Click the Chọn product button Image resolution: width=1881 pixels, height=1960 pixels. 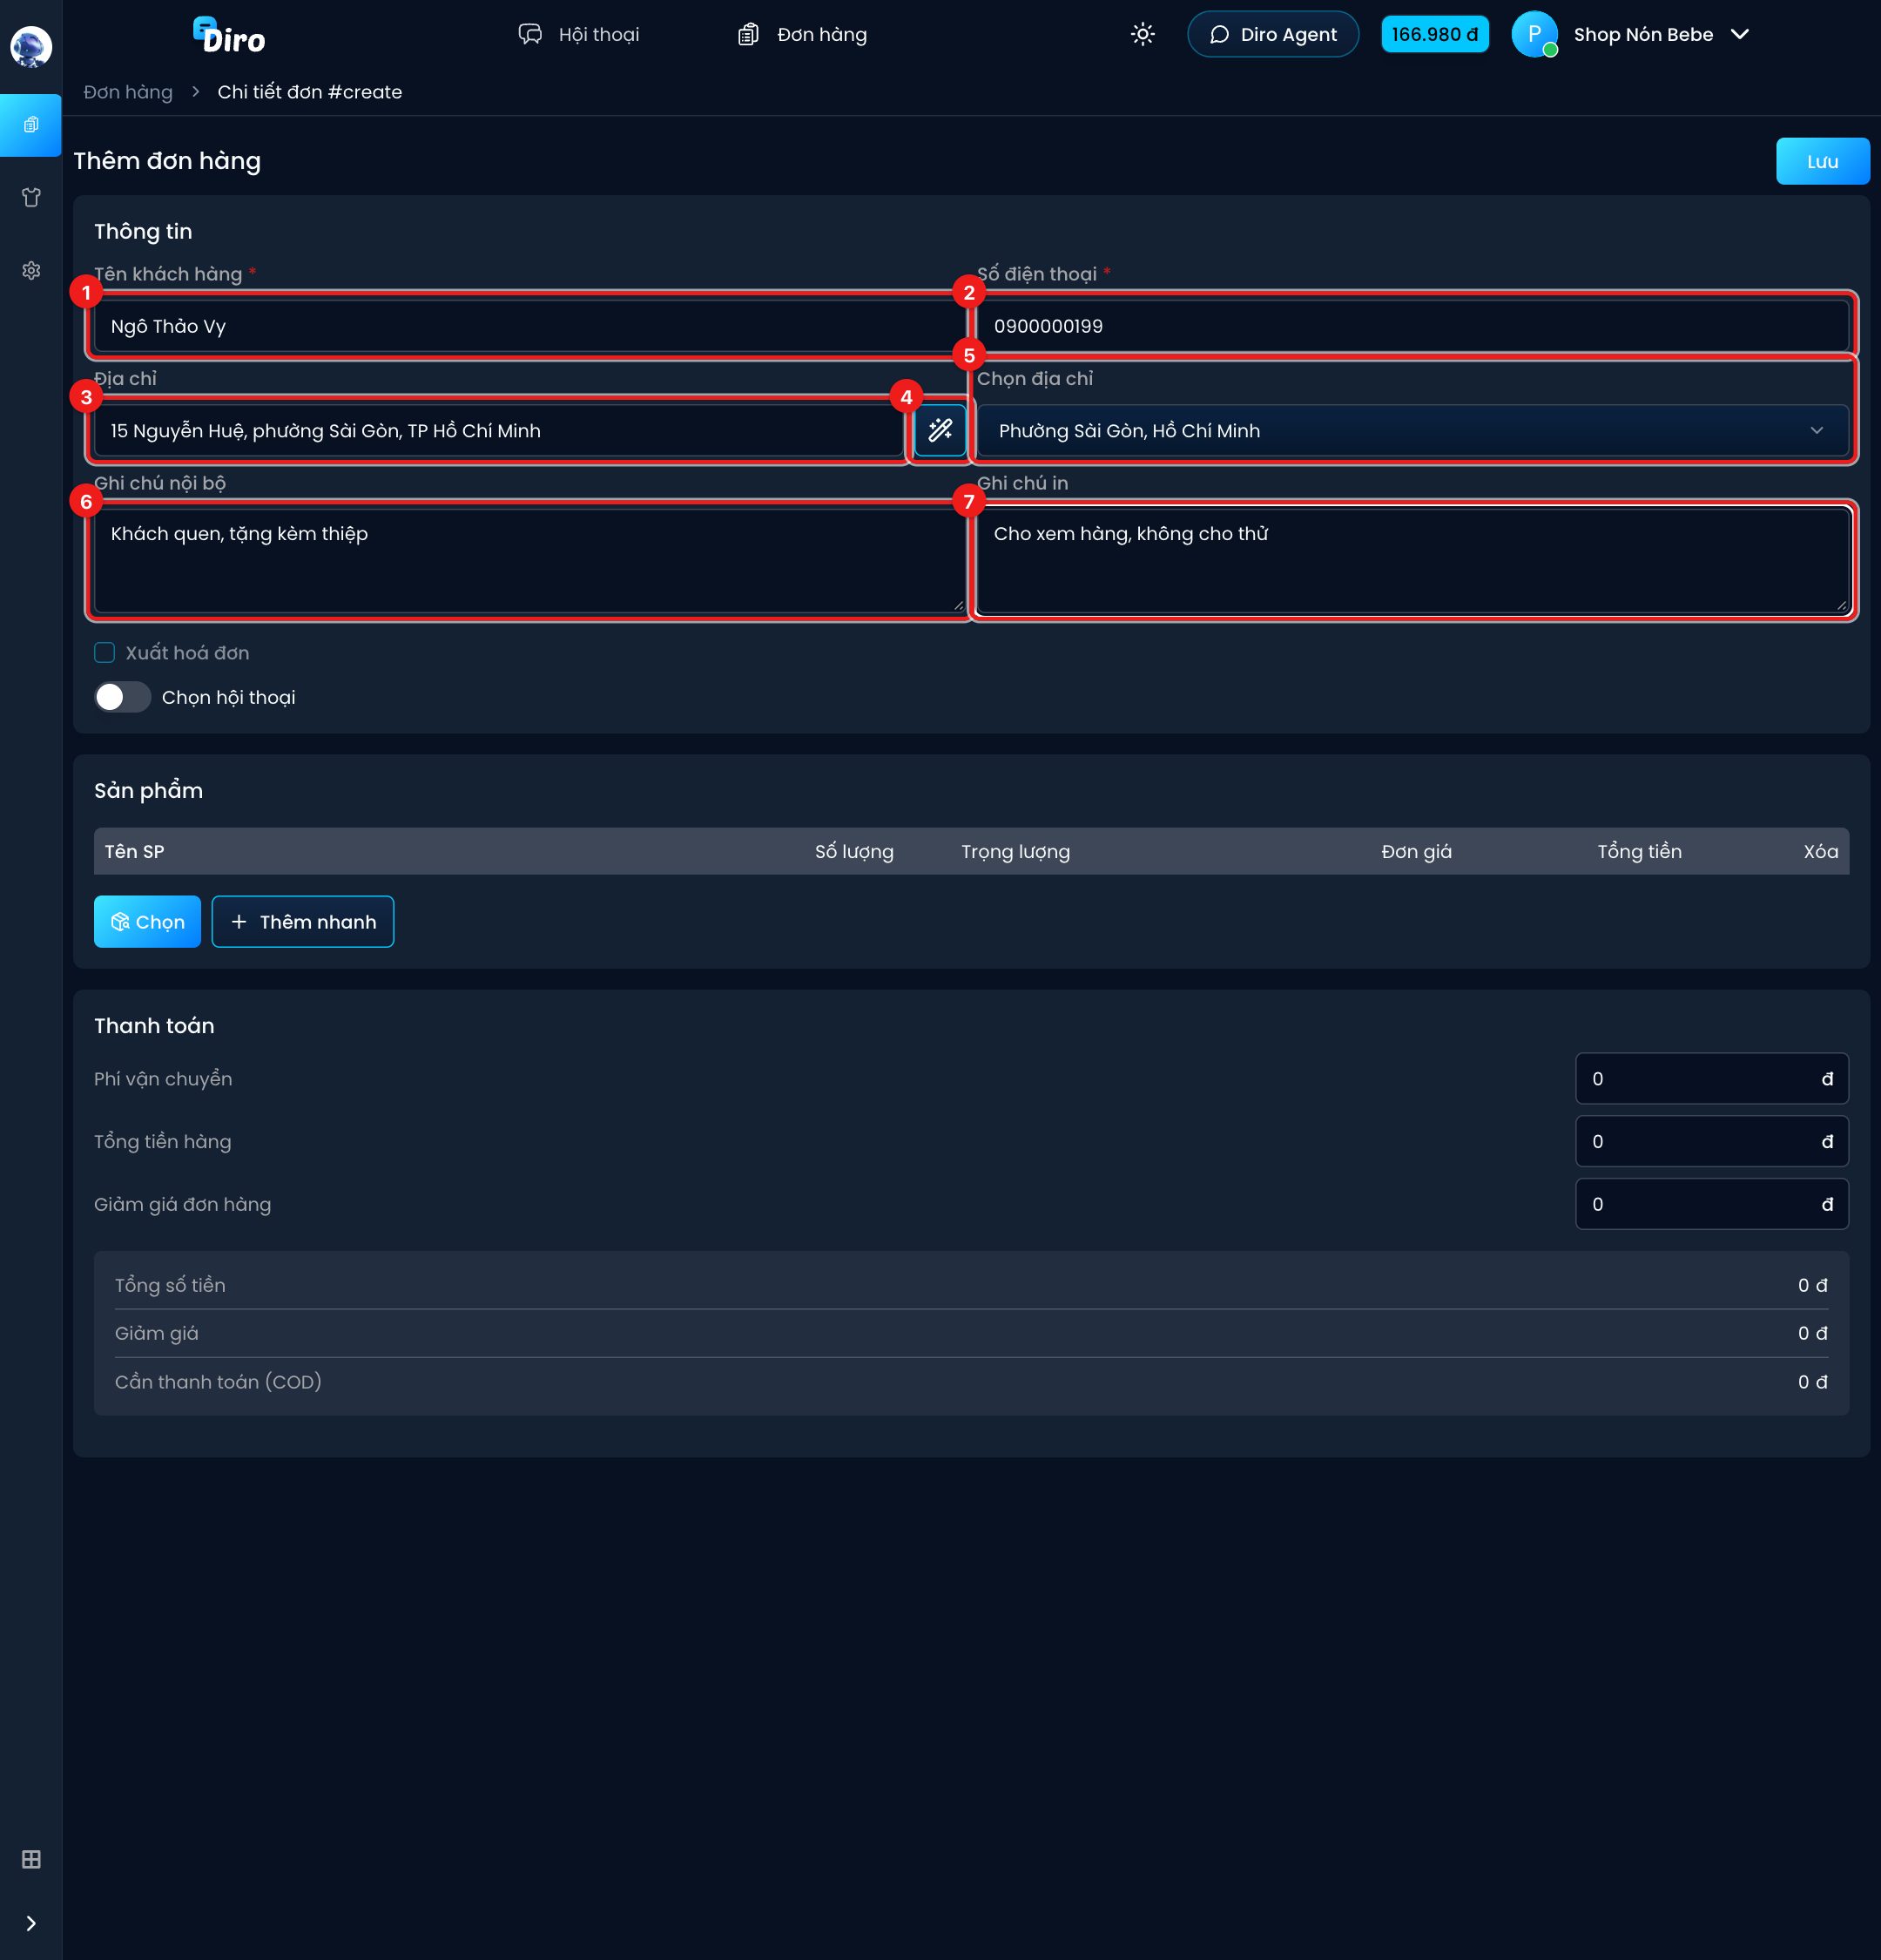(147, 922)
